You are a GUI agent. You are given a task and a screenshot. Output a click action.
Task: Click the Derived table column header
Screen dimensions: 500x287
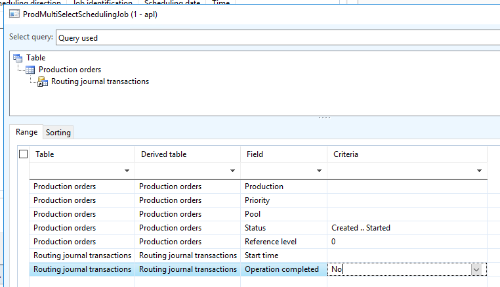(188, 154)
